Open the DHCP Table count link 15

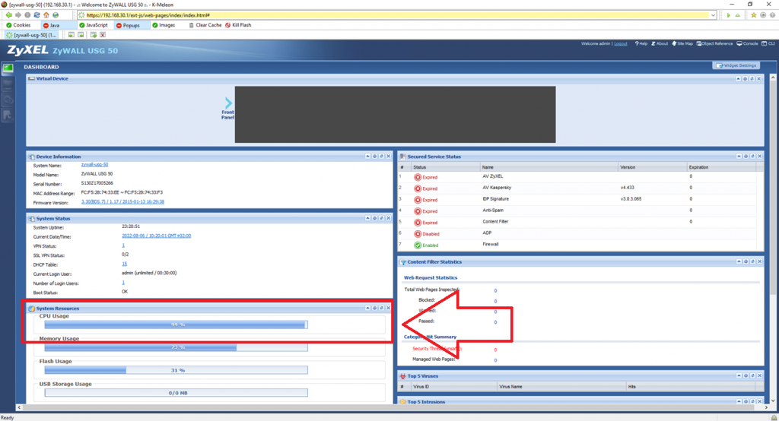pyautogui.click(x=124, y=264)
